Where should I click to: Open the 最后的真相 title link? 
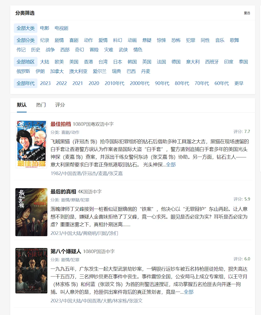[x=63, y=192]
